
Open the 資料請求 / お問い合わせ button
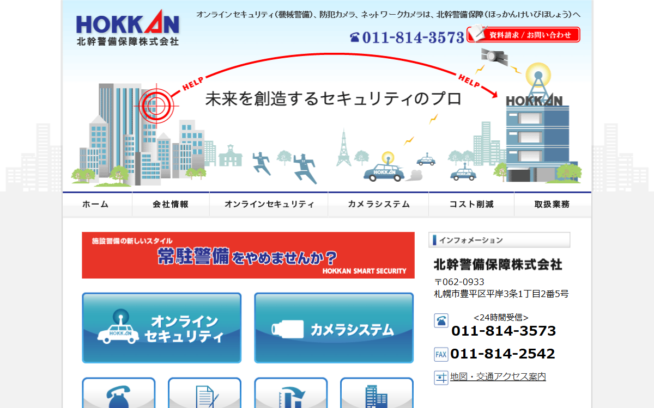click(x=523, y=34)
